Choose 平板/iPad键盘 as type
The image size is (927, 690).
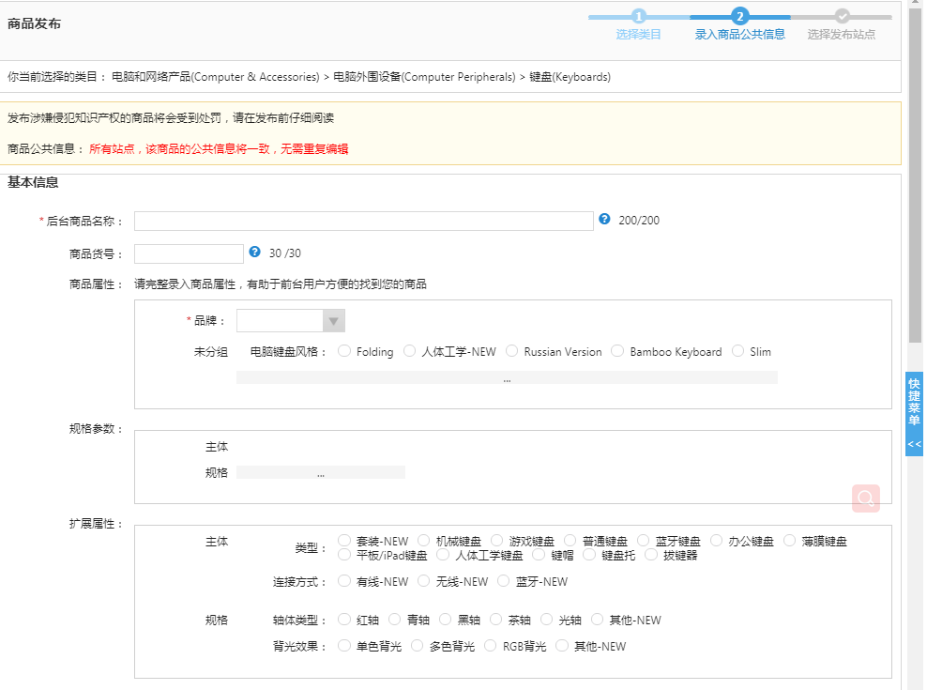pos(344,555)
